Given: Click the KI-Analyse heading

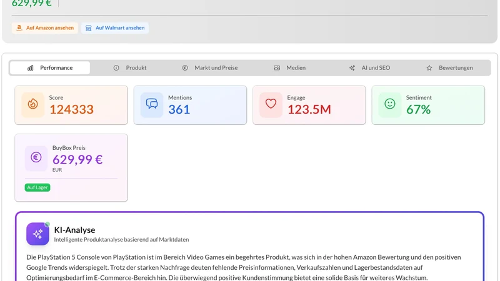Looking at the screenshot, I should coord(74,230).
